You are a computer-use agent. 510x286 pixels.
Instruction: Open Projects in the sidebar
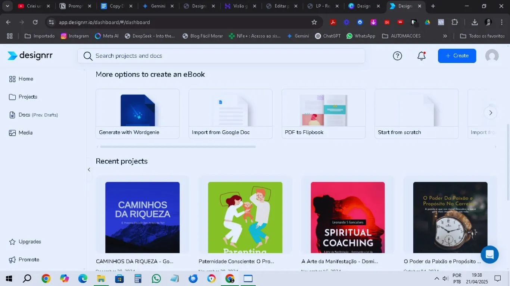coord(23,97)
